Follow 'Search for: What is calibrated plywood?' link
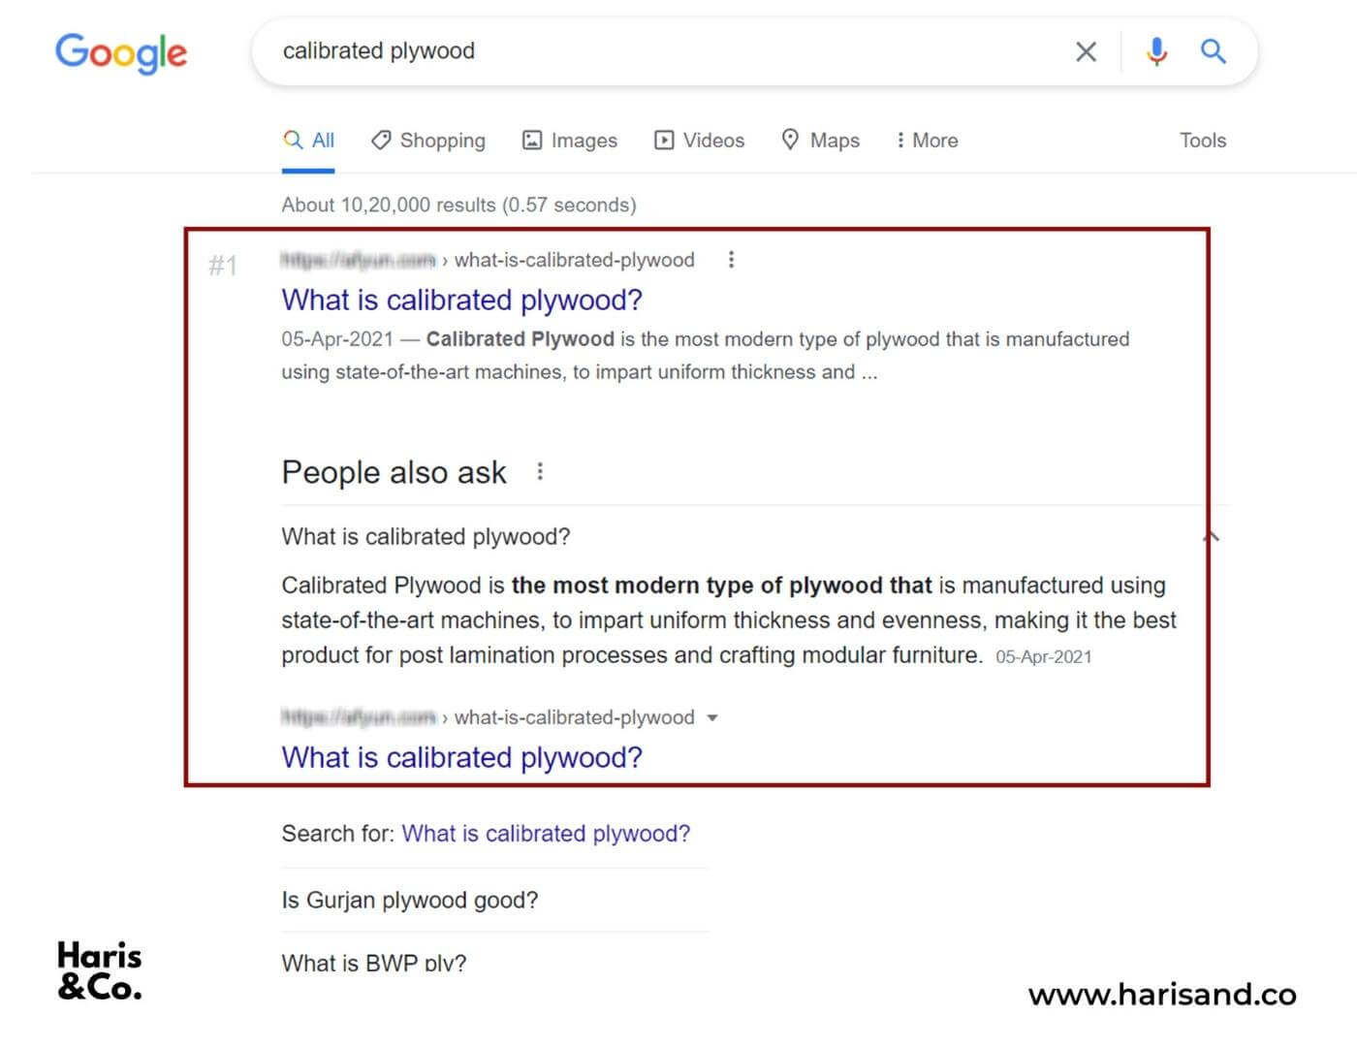 click(x=546, y=834)
